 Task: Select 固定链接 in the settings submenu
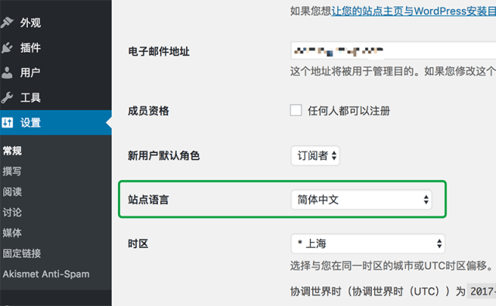click(22, 253)
